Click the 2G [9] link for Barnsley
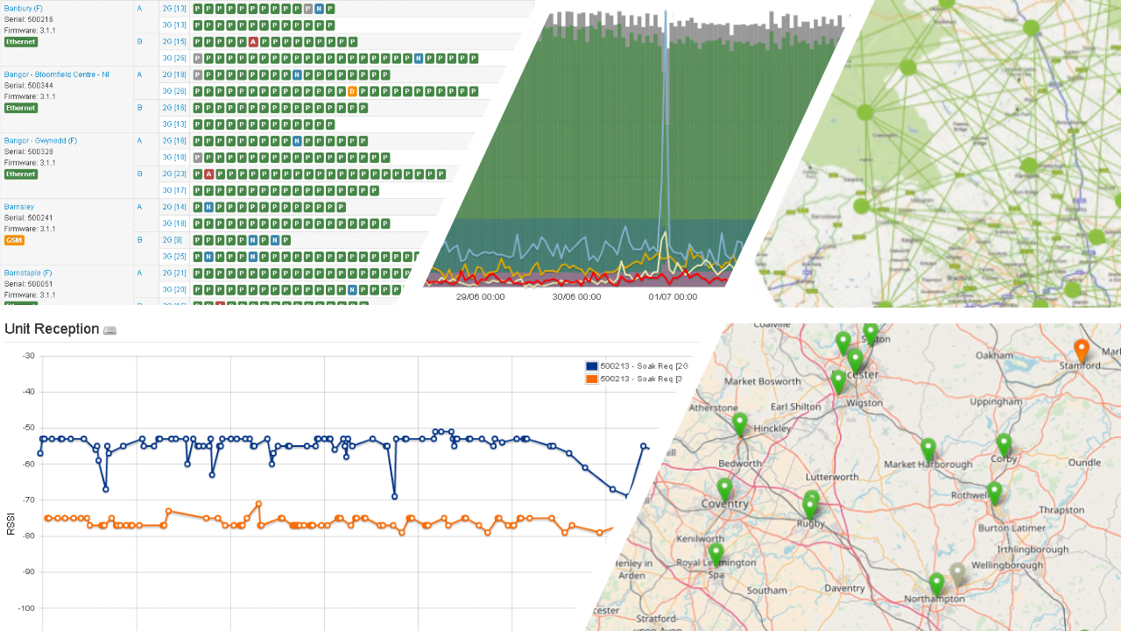Viewport: 1121px width, 631px height. pyautogui.click(x=173, y=239)
